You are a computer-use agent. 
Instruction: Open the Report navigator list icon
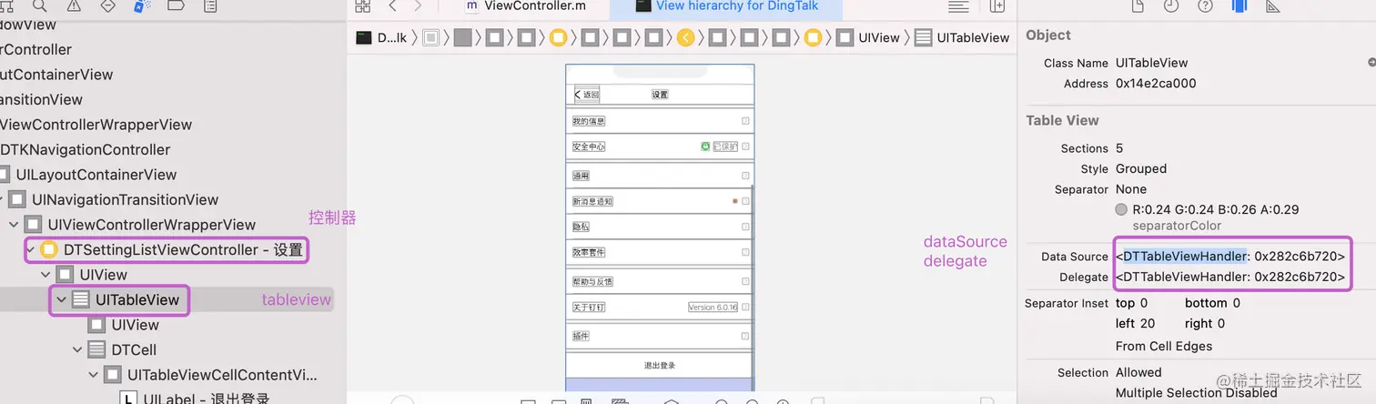210,5
